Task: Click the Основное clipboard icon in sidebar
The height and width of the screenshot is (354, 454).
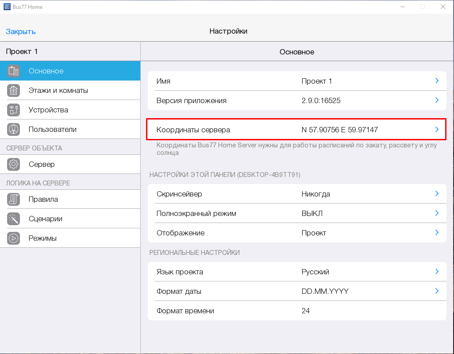Action: (x=14, y=71)
